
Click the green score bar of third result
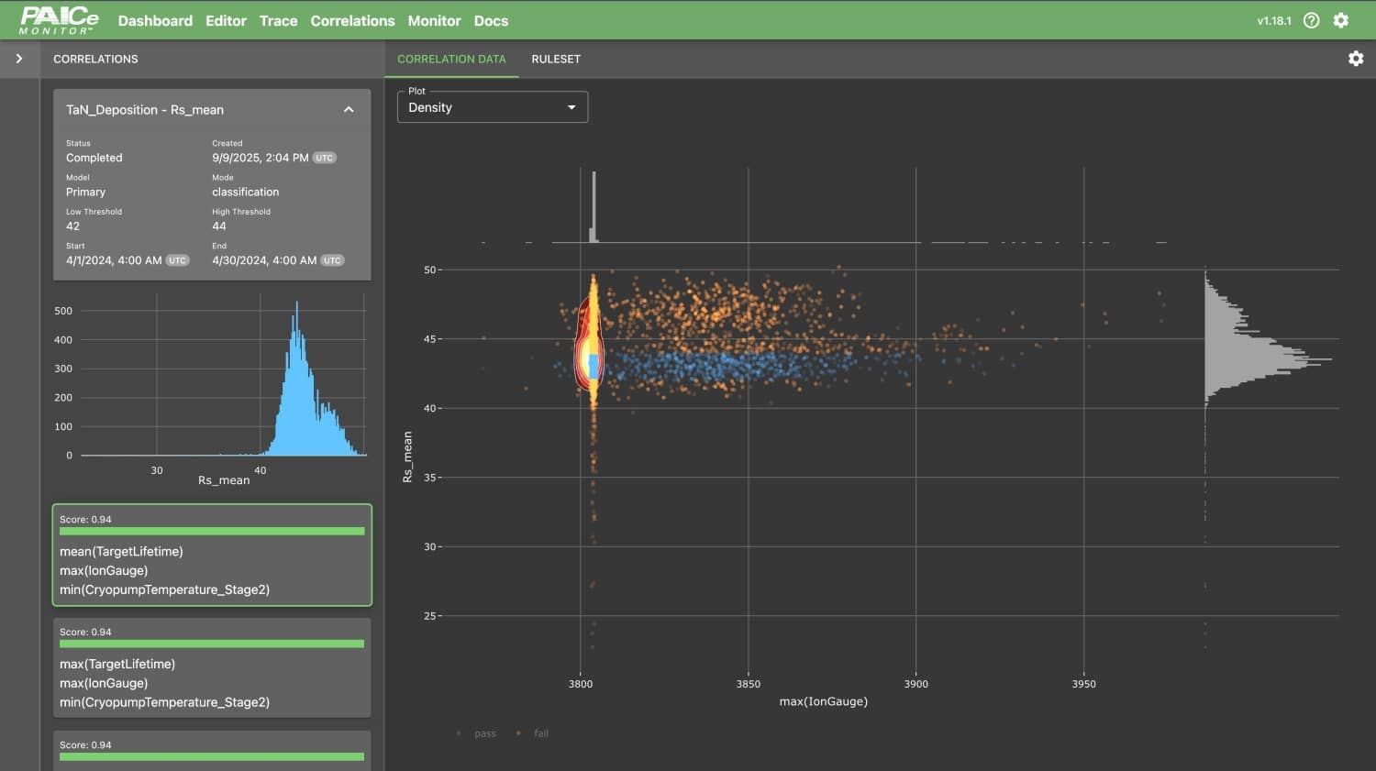click(212, 756)
